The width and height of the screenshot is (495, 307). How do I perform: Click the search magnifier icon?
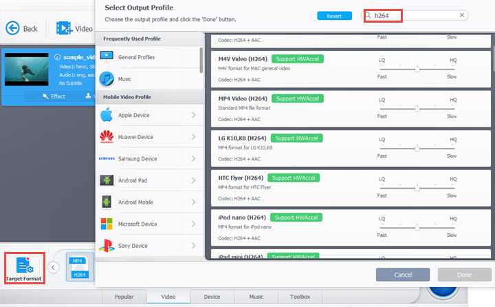pos(368,15)
